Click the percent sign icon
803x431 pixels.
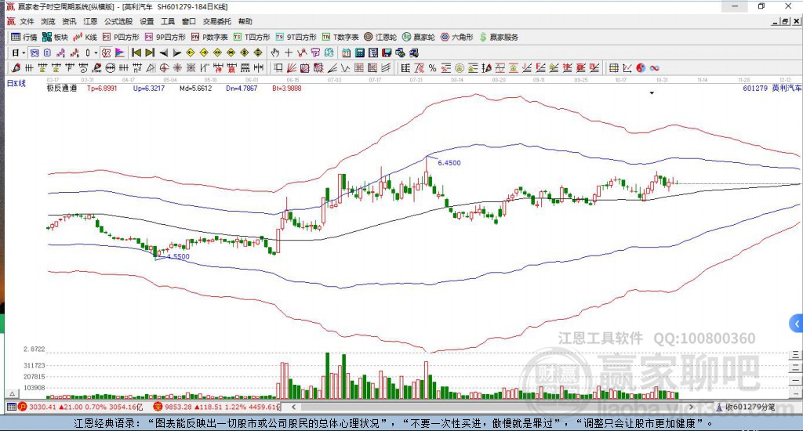coord(432,67)
